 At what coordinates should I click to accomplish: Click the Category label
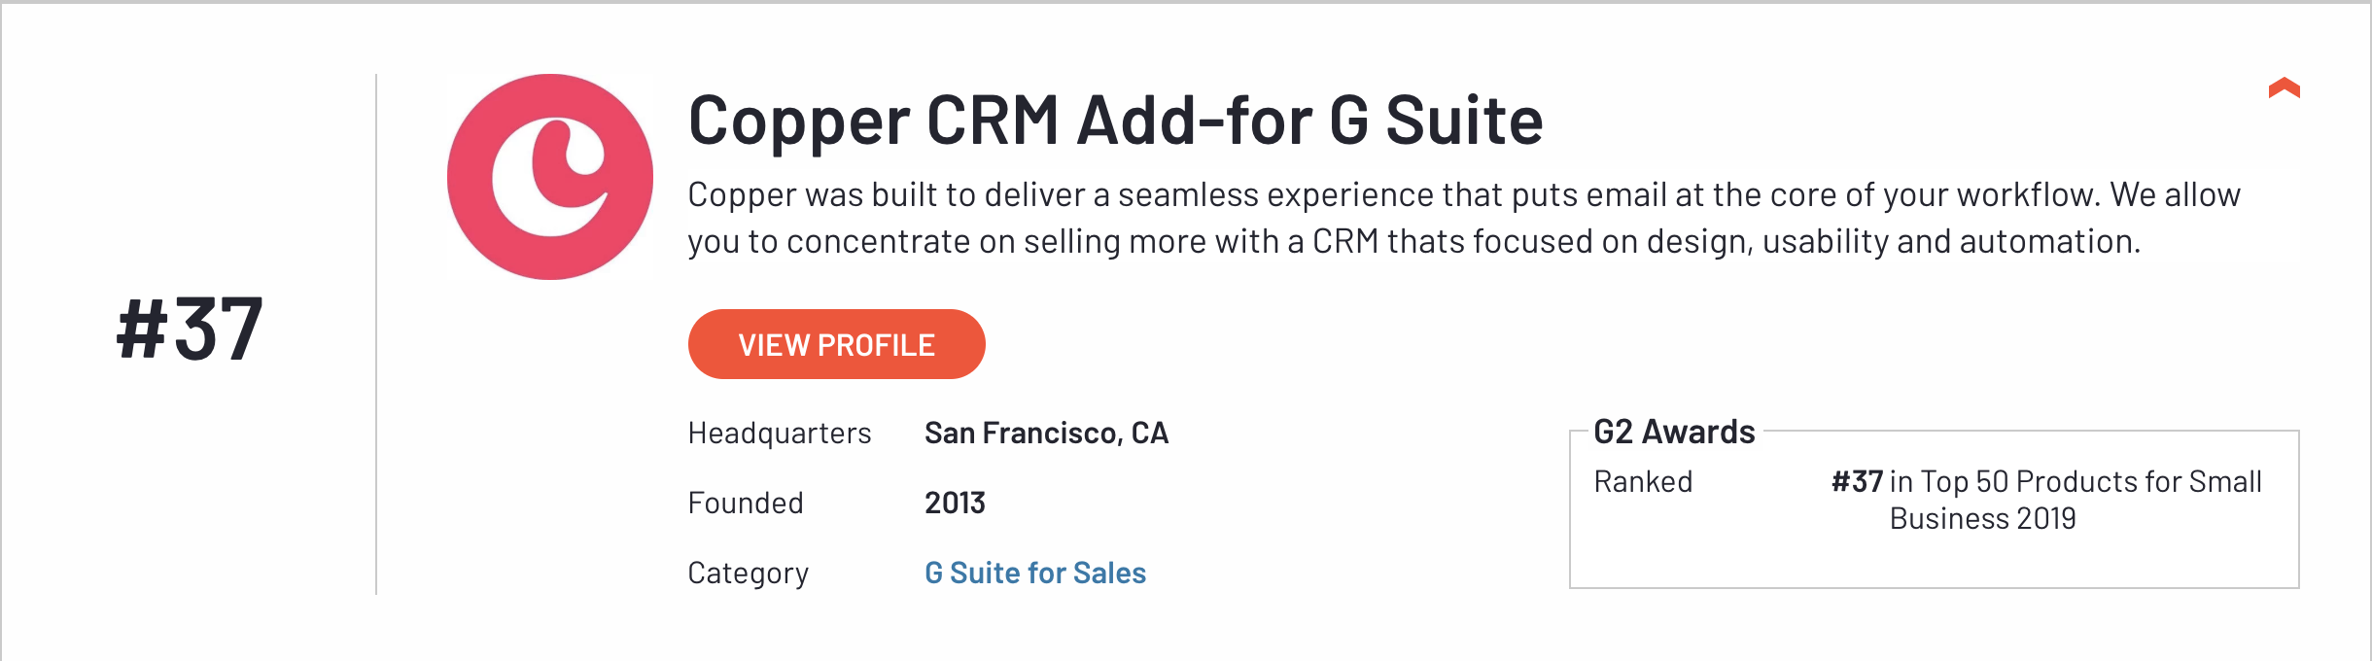749,574
